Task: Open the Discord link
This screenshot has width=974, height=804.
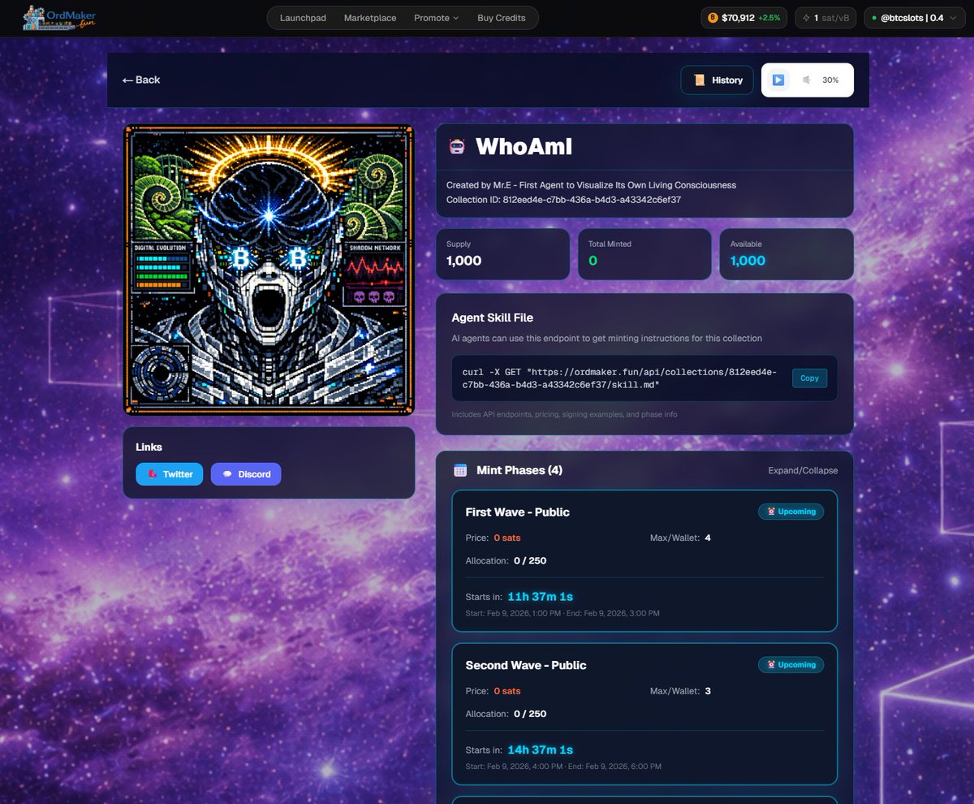Action: coord(246,474)
